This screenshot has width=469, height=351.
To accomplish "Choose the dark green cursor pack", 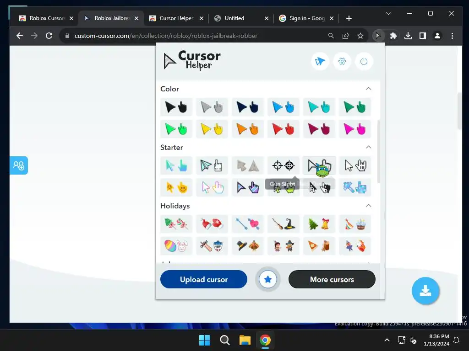I will click(x=355, y=107).
